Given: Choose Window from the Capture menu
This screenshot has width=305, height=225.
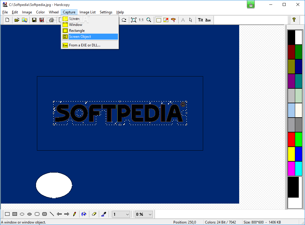Looking at the screenshot, I should point(90,25).
